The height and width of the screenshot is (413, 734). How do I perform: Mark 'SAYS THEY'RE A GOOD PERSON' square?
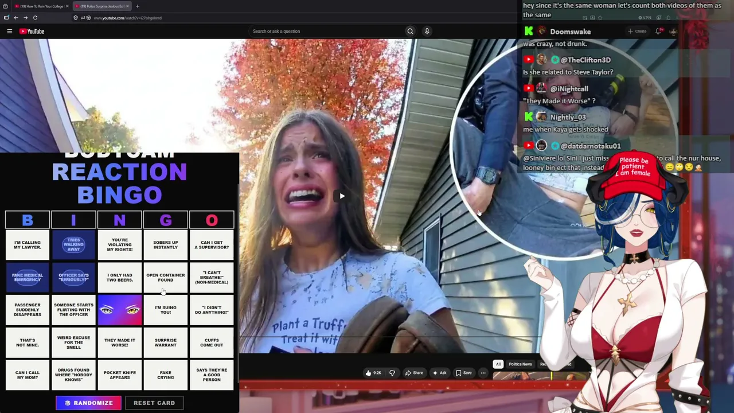[x=212, y=375]
